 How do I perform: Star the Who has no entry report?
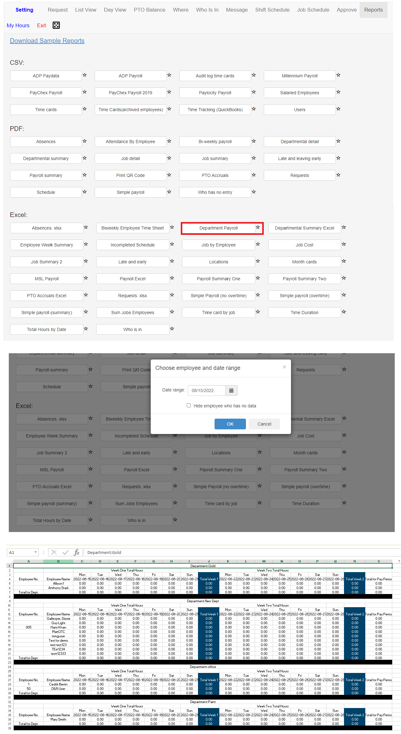pos(254,192)
